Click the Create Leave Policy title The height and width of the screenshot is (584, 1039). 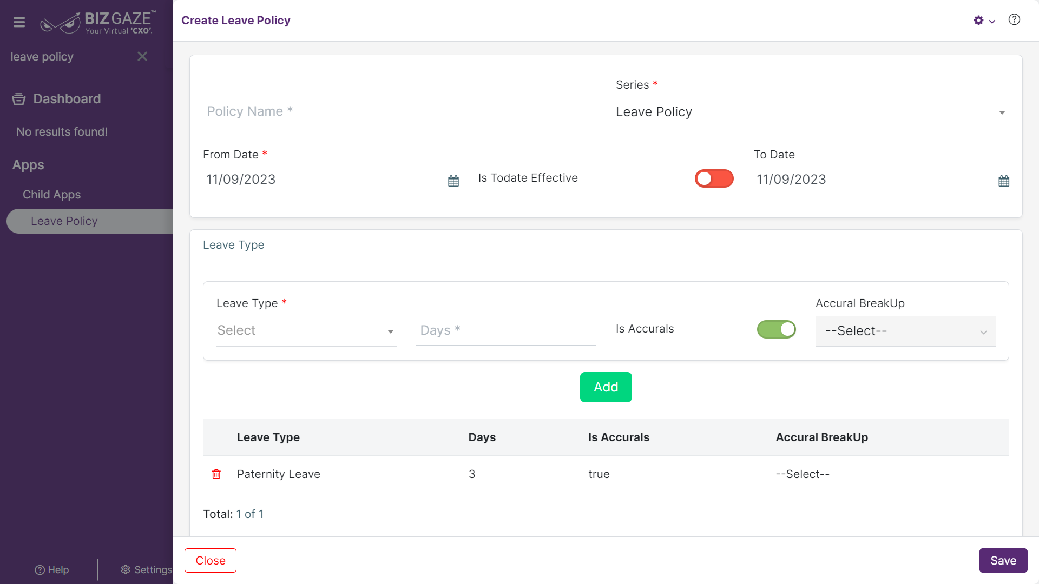point(236,21)
